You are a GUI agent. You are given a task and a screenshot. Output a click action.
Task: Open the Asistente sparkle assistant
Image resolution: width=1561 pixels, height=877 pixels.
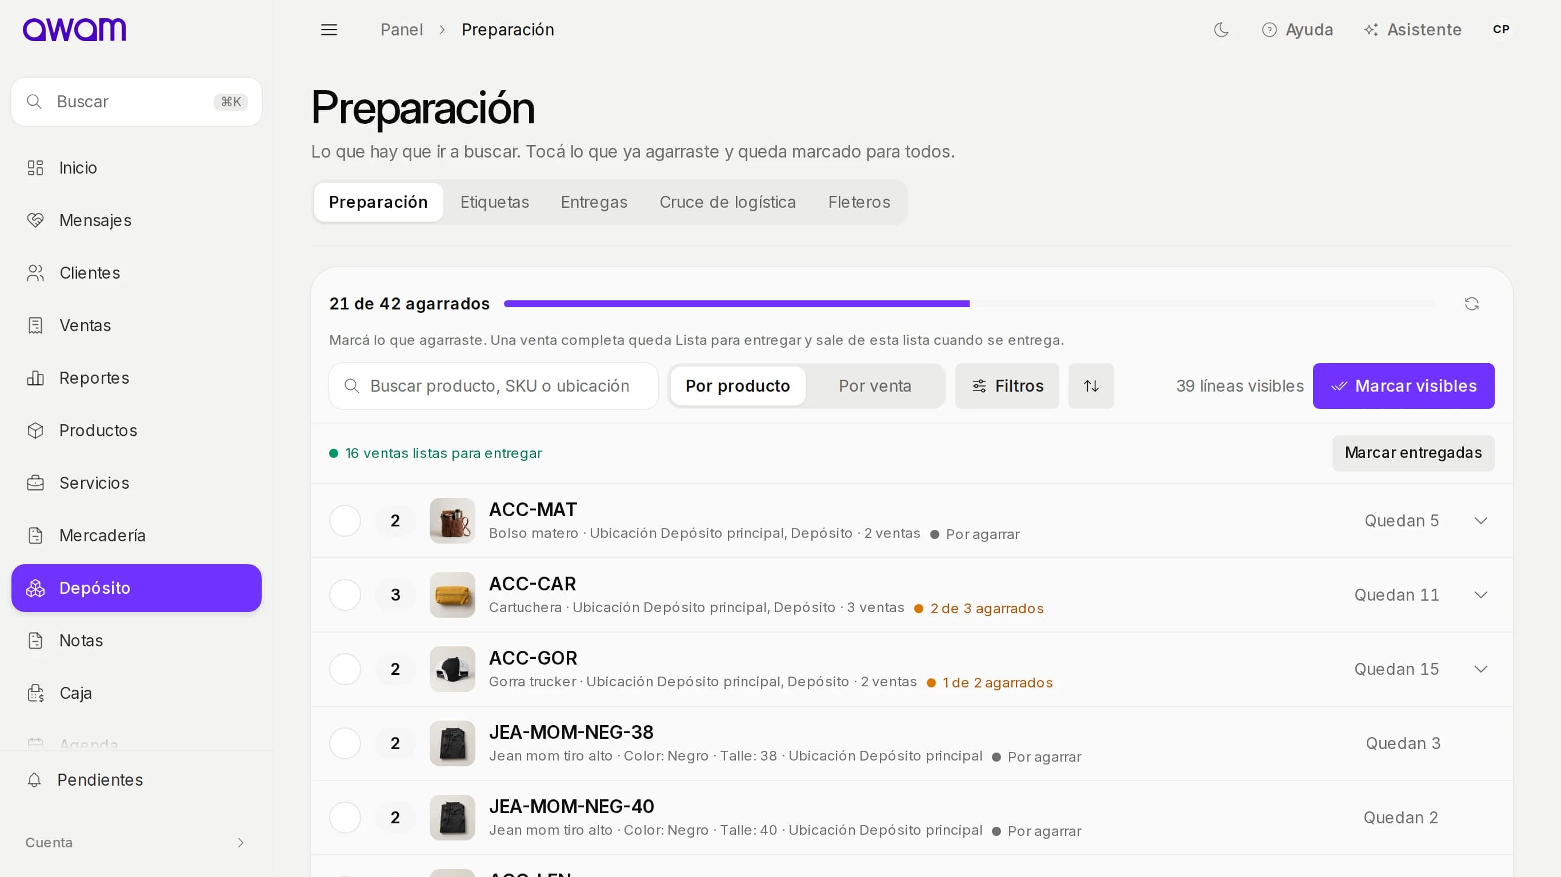click(x=1412, y=30)
